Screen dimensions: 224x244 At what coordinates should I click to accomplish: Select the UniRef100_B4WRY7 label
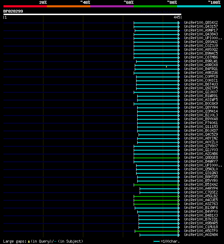pyautogui.click(x=201, y=161)
